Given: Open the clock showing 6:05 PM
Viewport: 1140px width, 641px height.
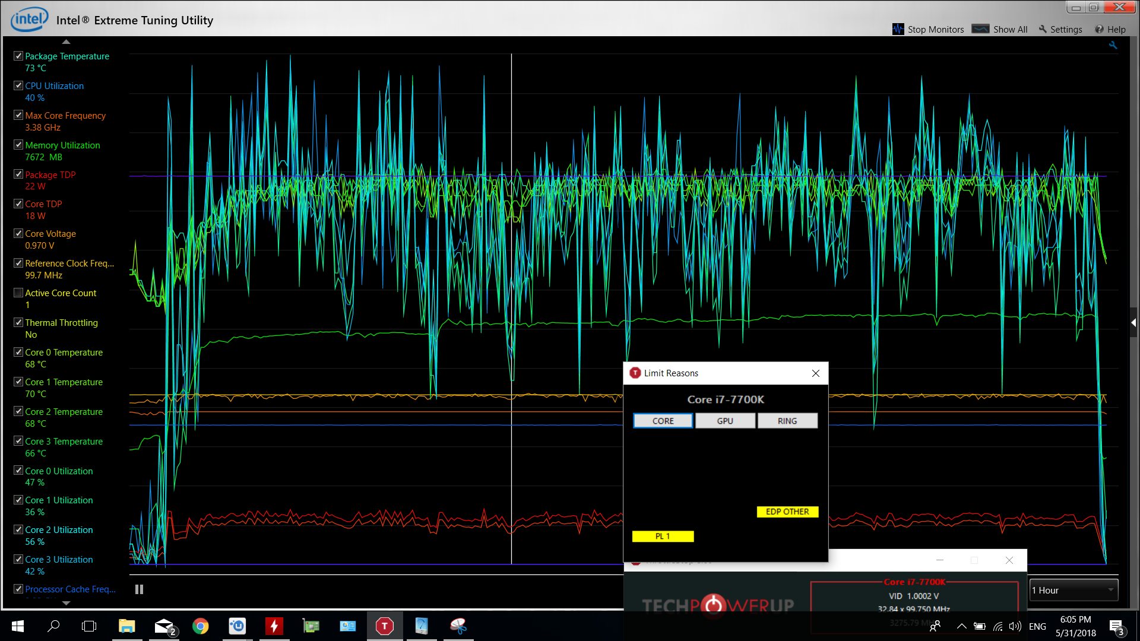Looking at the screenshot, I should click(1076, 626).
